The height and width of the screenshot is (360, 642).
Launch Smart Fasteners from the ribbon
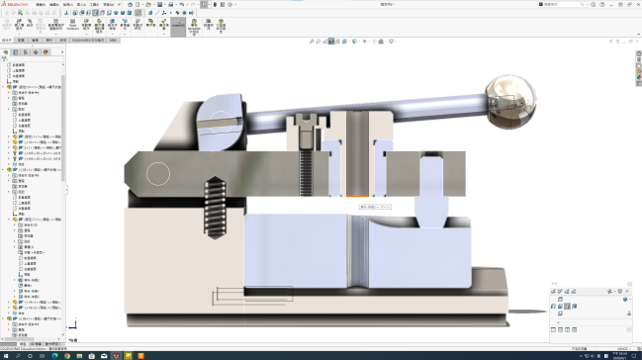(x=72, y=25)
